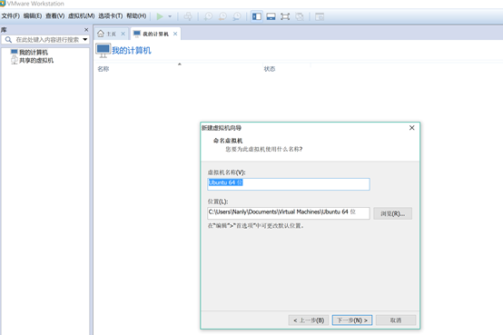Sort by the 状态 column header
The height and width of the screenshot is (335, 503).
tap(270, 69)
